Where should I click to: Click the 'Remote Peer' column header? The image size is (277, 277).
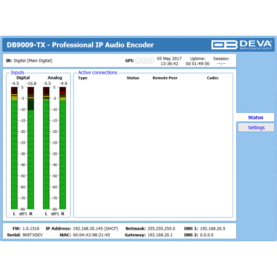pyautogui.click(x=165, y=78)
